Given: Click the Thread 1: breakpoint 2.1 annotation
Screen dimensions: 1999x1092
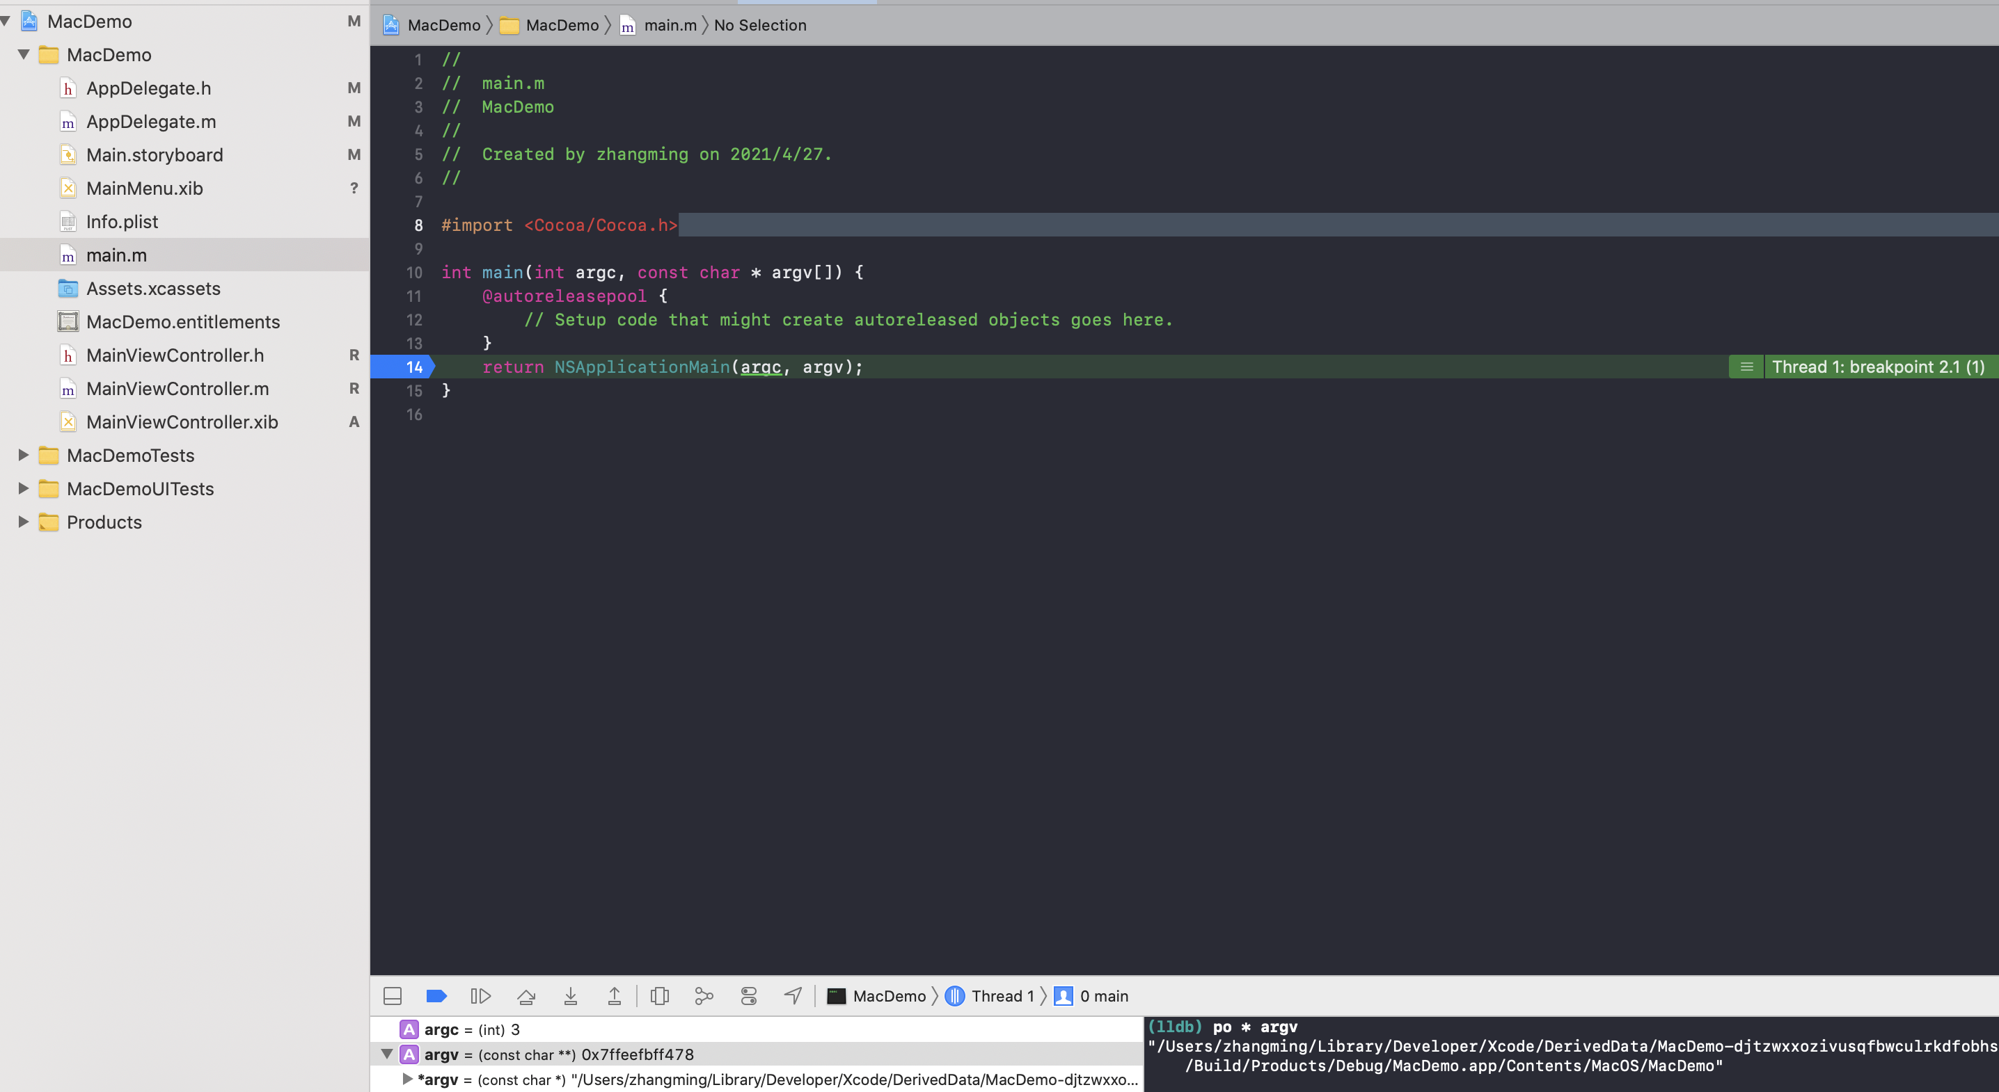Looking at the screenshot, I should [1878, 367].
